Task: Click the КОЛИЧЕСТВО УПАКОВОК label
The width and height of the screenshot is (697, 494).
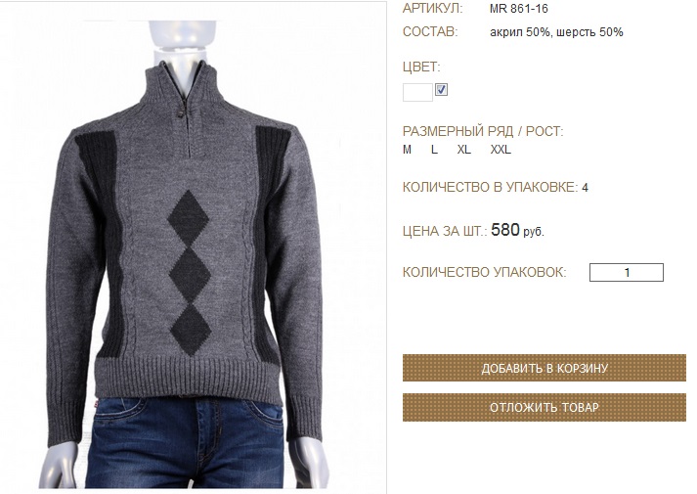Action: pyautogui.click(x=485, y=272)
